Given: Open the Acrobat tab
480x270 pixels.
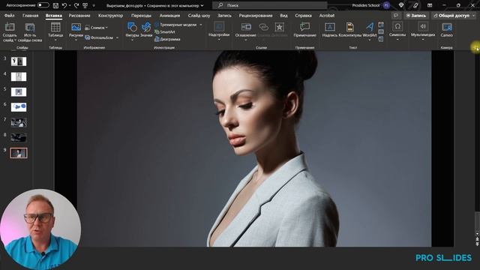Looking at the screenshot, I should 327,16.
